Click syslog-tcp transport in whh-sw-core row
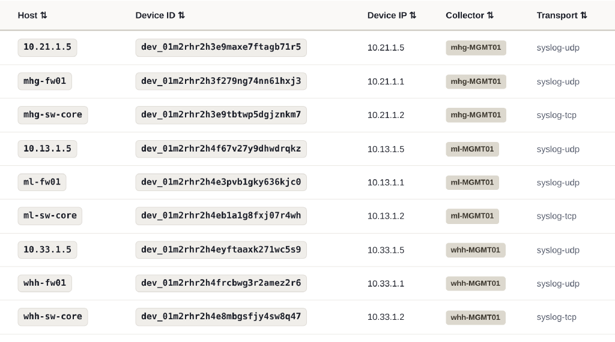This screenshot has width=615, height=342. (x=556, y=317)
